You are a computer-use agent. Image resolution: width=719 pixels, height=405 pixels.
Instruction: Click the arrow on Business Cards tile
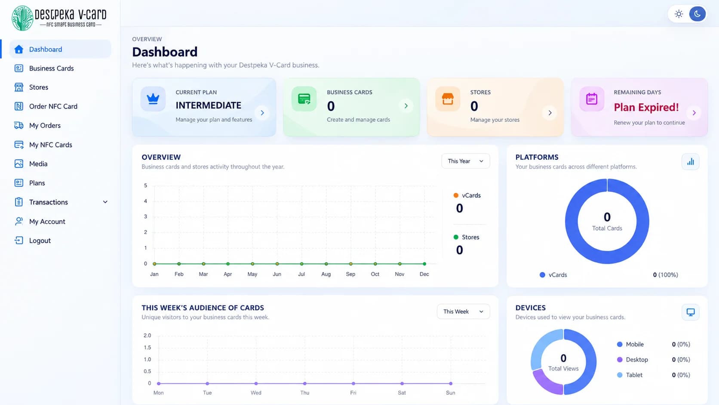[x=406, y=106]
